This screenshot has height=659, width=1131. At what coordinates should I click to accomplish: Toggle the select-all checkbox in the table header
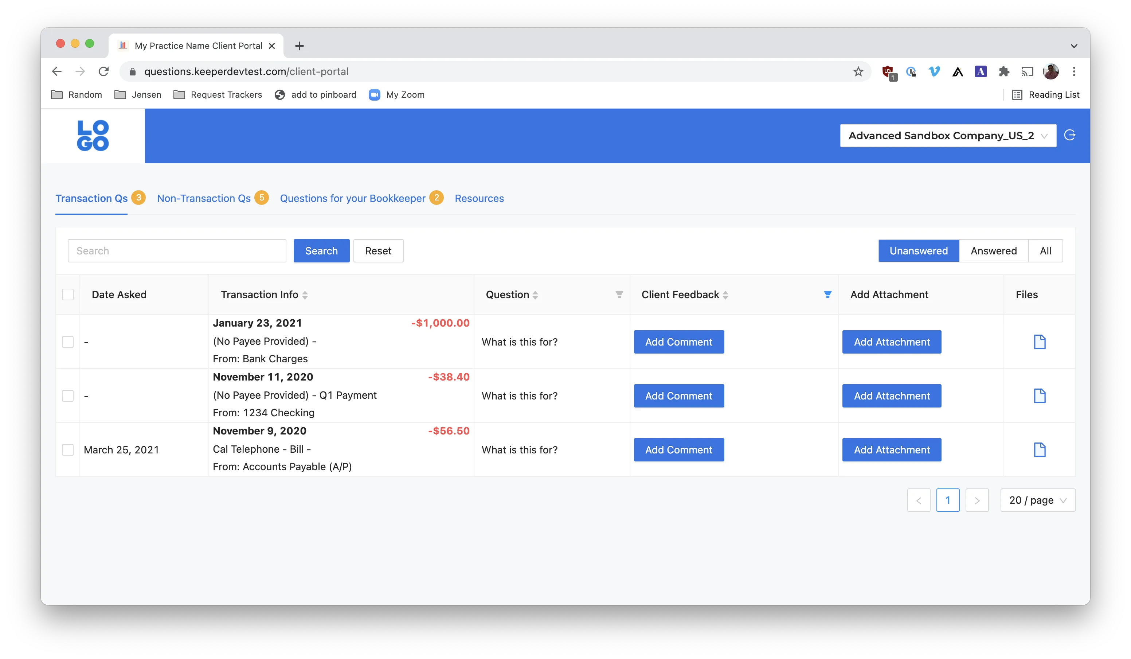coord(68,295)
